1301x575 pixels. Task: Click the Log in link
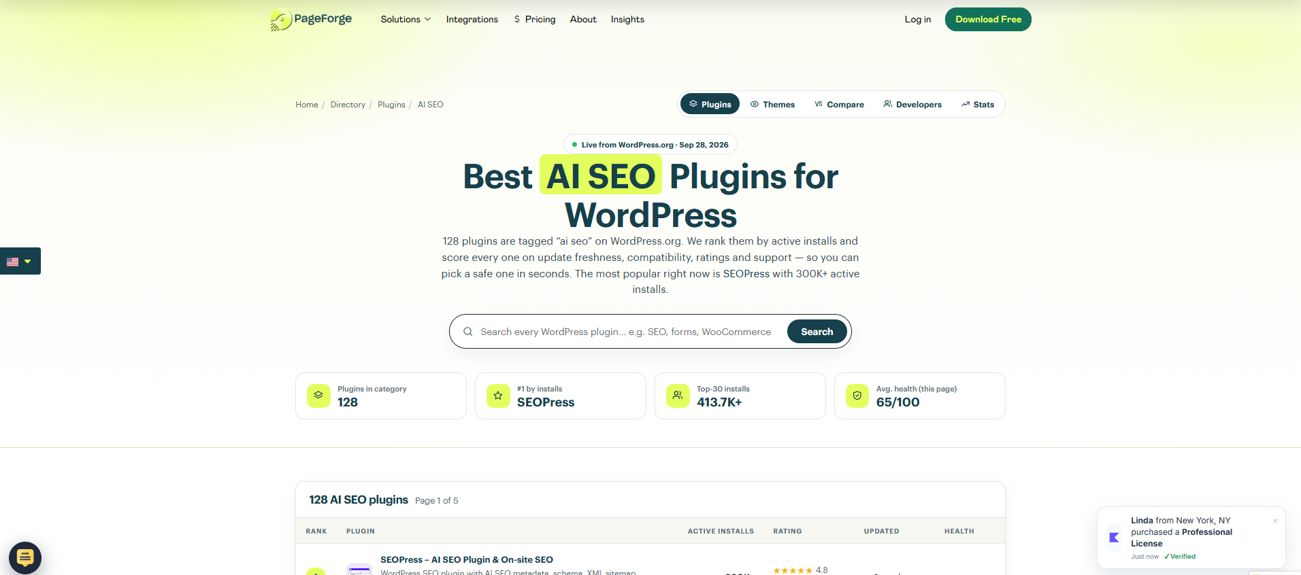click(918, 20)
